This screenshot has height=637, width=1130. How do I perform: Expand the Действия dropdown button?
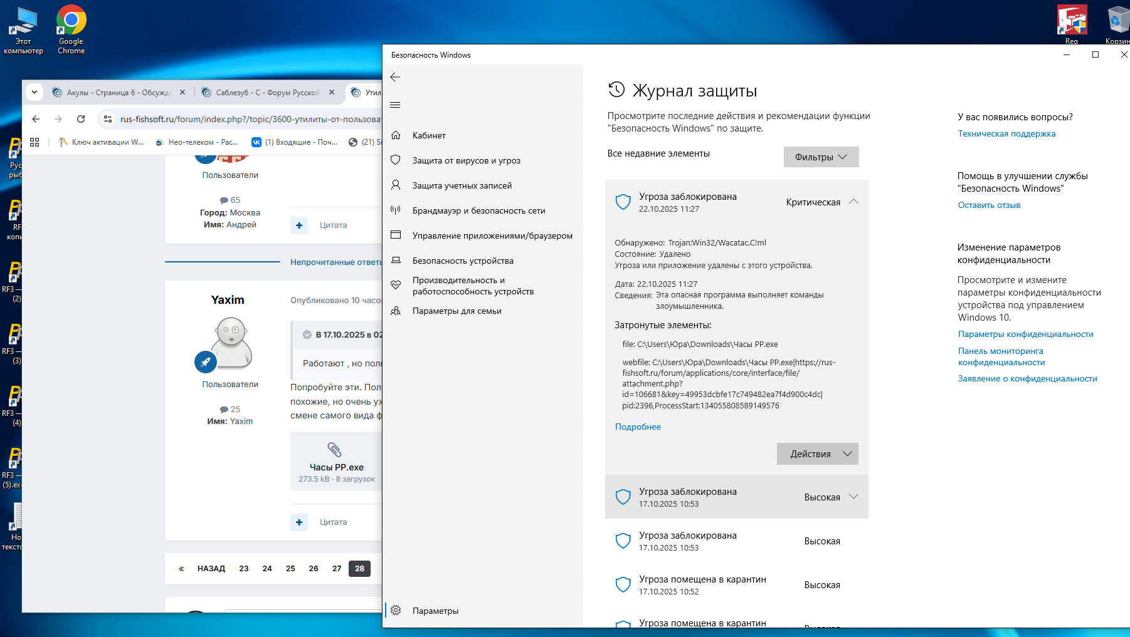coord(817,454)
